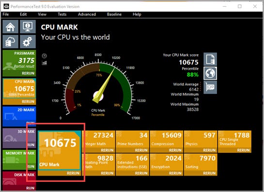Image resolution: width=264 pixels, height=192 pixels.
Task: Open the Edit menu
Action: pos(23,15)
